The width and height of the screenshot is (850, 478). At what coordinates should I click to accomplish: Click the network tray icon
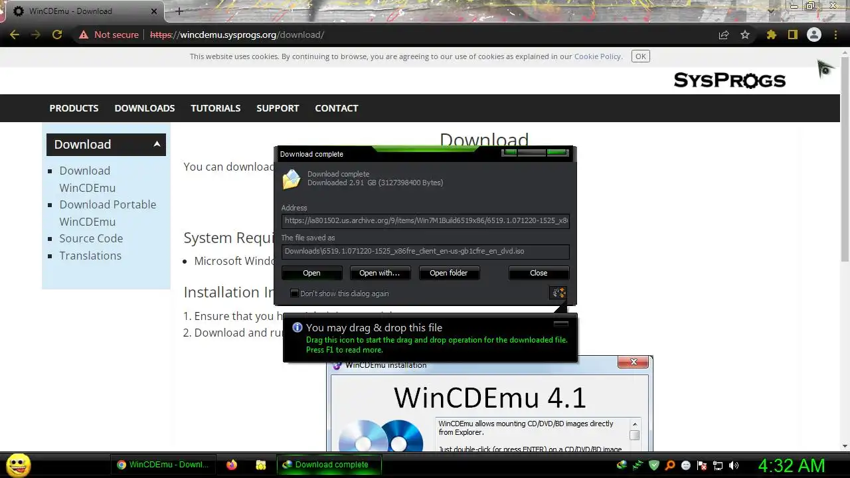click(718, 465)
